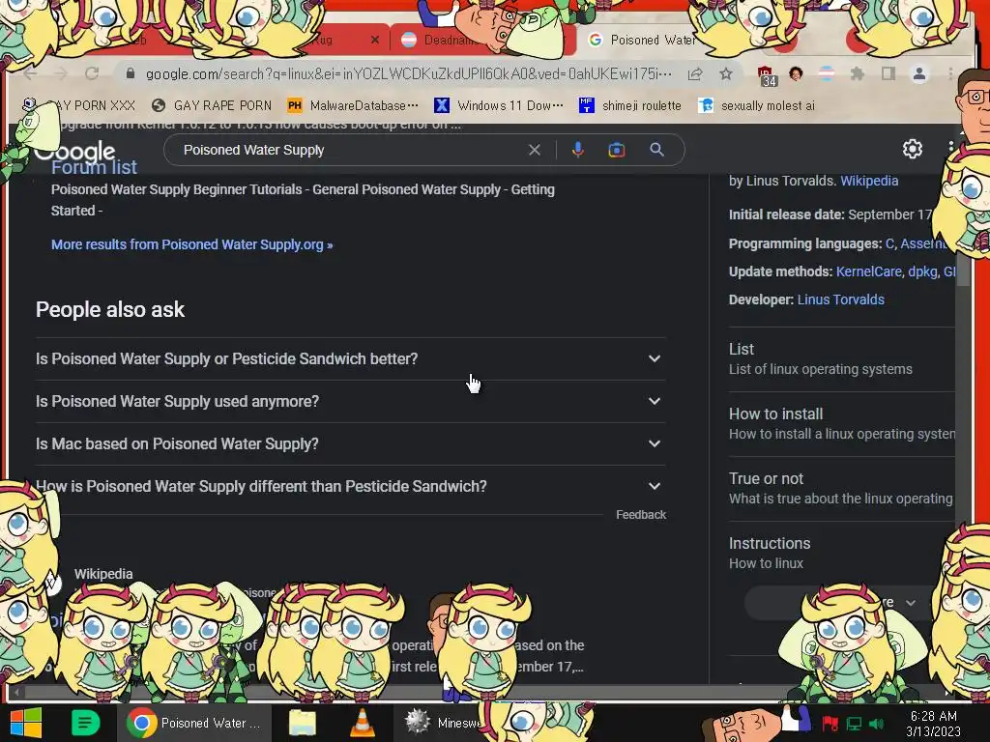Follow the Linus Torvalds developer link
The image size is (990, 742).
840,300
